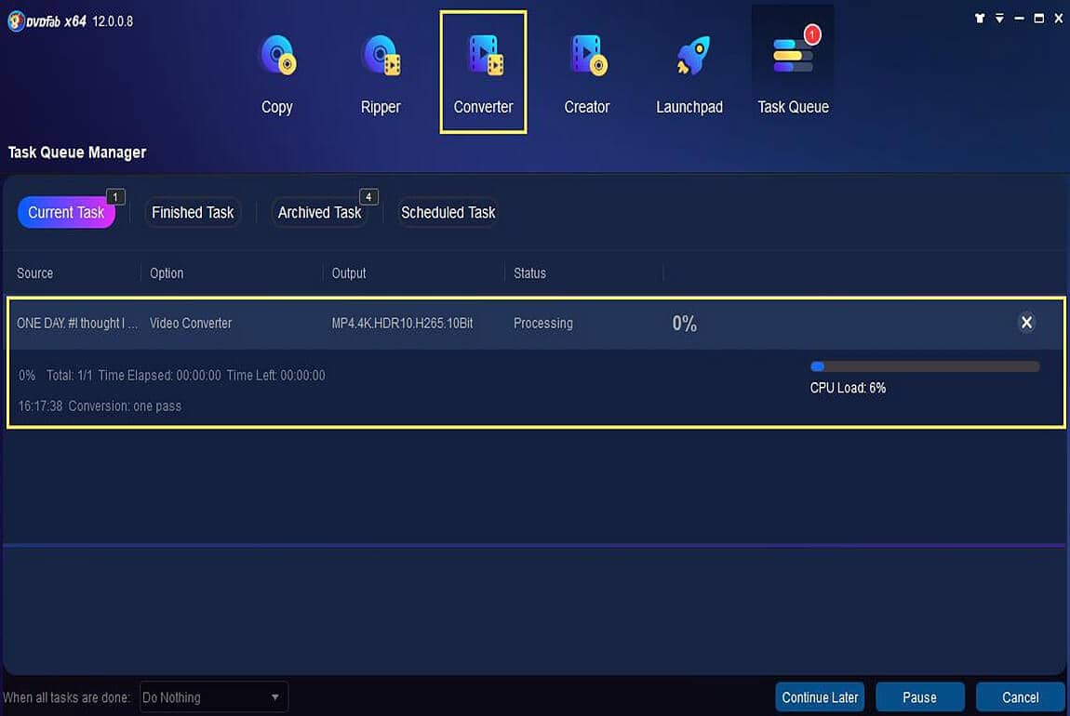
Task: Open the gift promotions icon
Action: [x=979, y=18]
